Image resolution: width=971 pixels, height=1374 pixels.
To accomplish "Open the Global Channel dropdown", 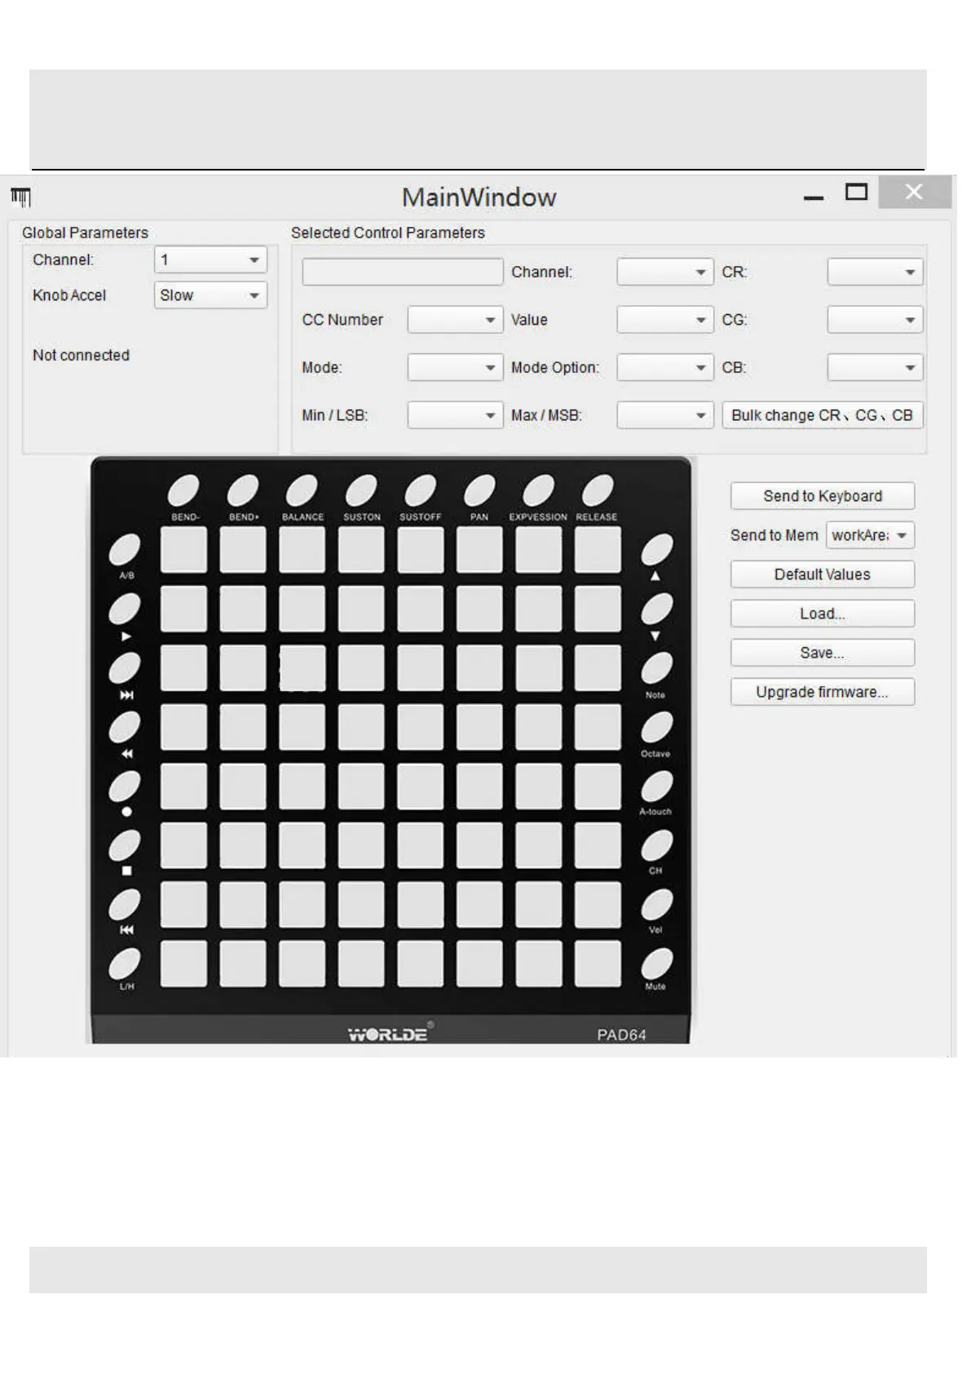I will (x=210, y=260).
